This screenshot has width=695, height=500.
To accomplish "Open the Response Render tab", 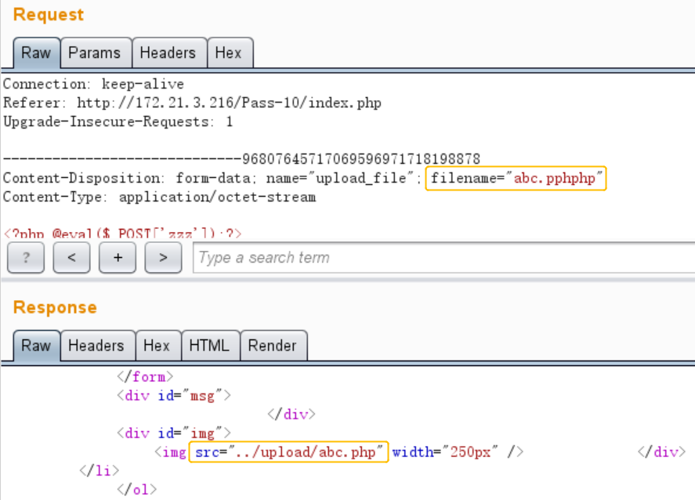I will coord(272,346).
